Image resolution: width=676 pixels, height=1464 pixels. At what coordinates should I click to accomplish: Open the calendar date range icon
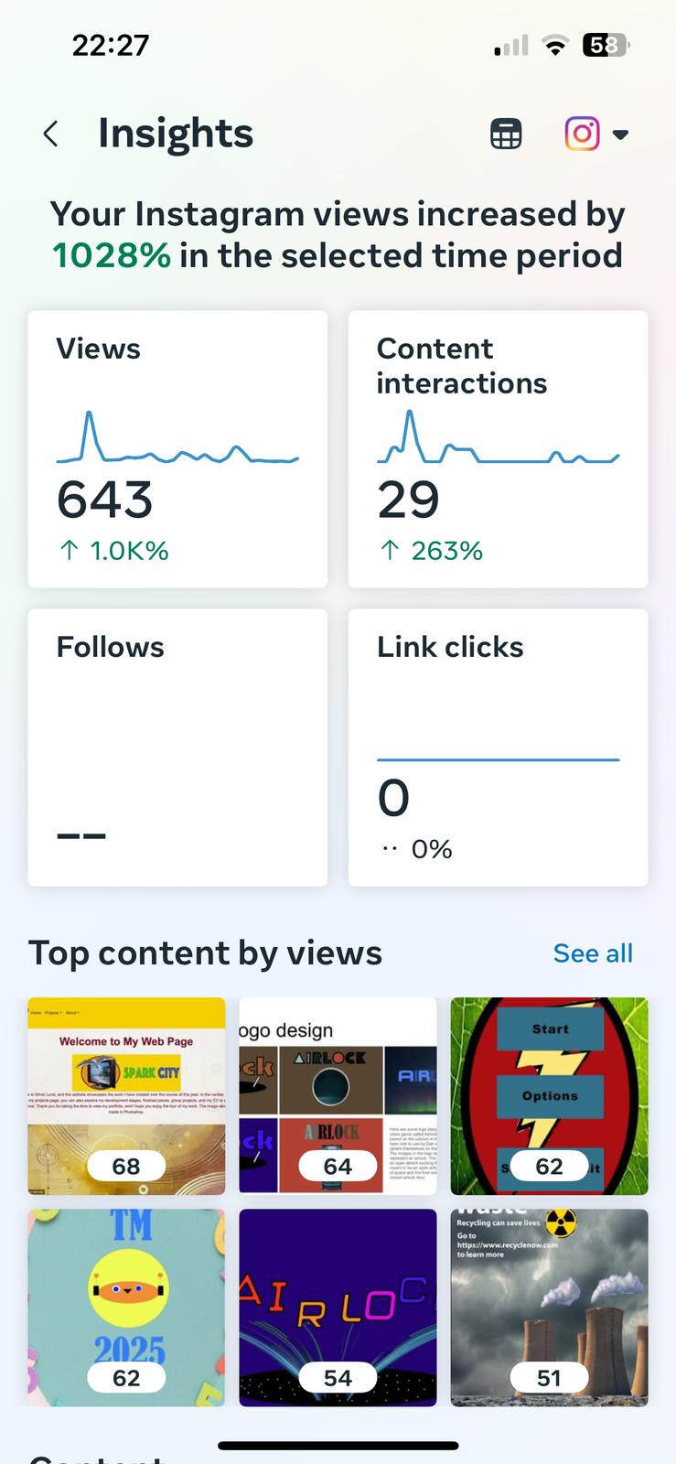coord(506,135)
